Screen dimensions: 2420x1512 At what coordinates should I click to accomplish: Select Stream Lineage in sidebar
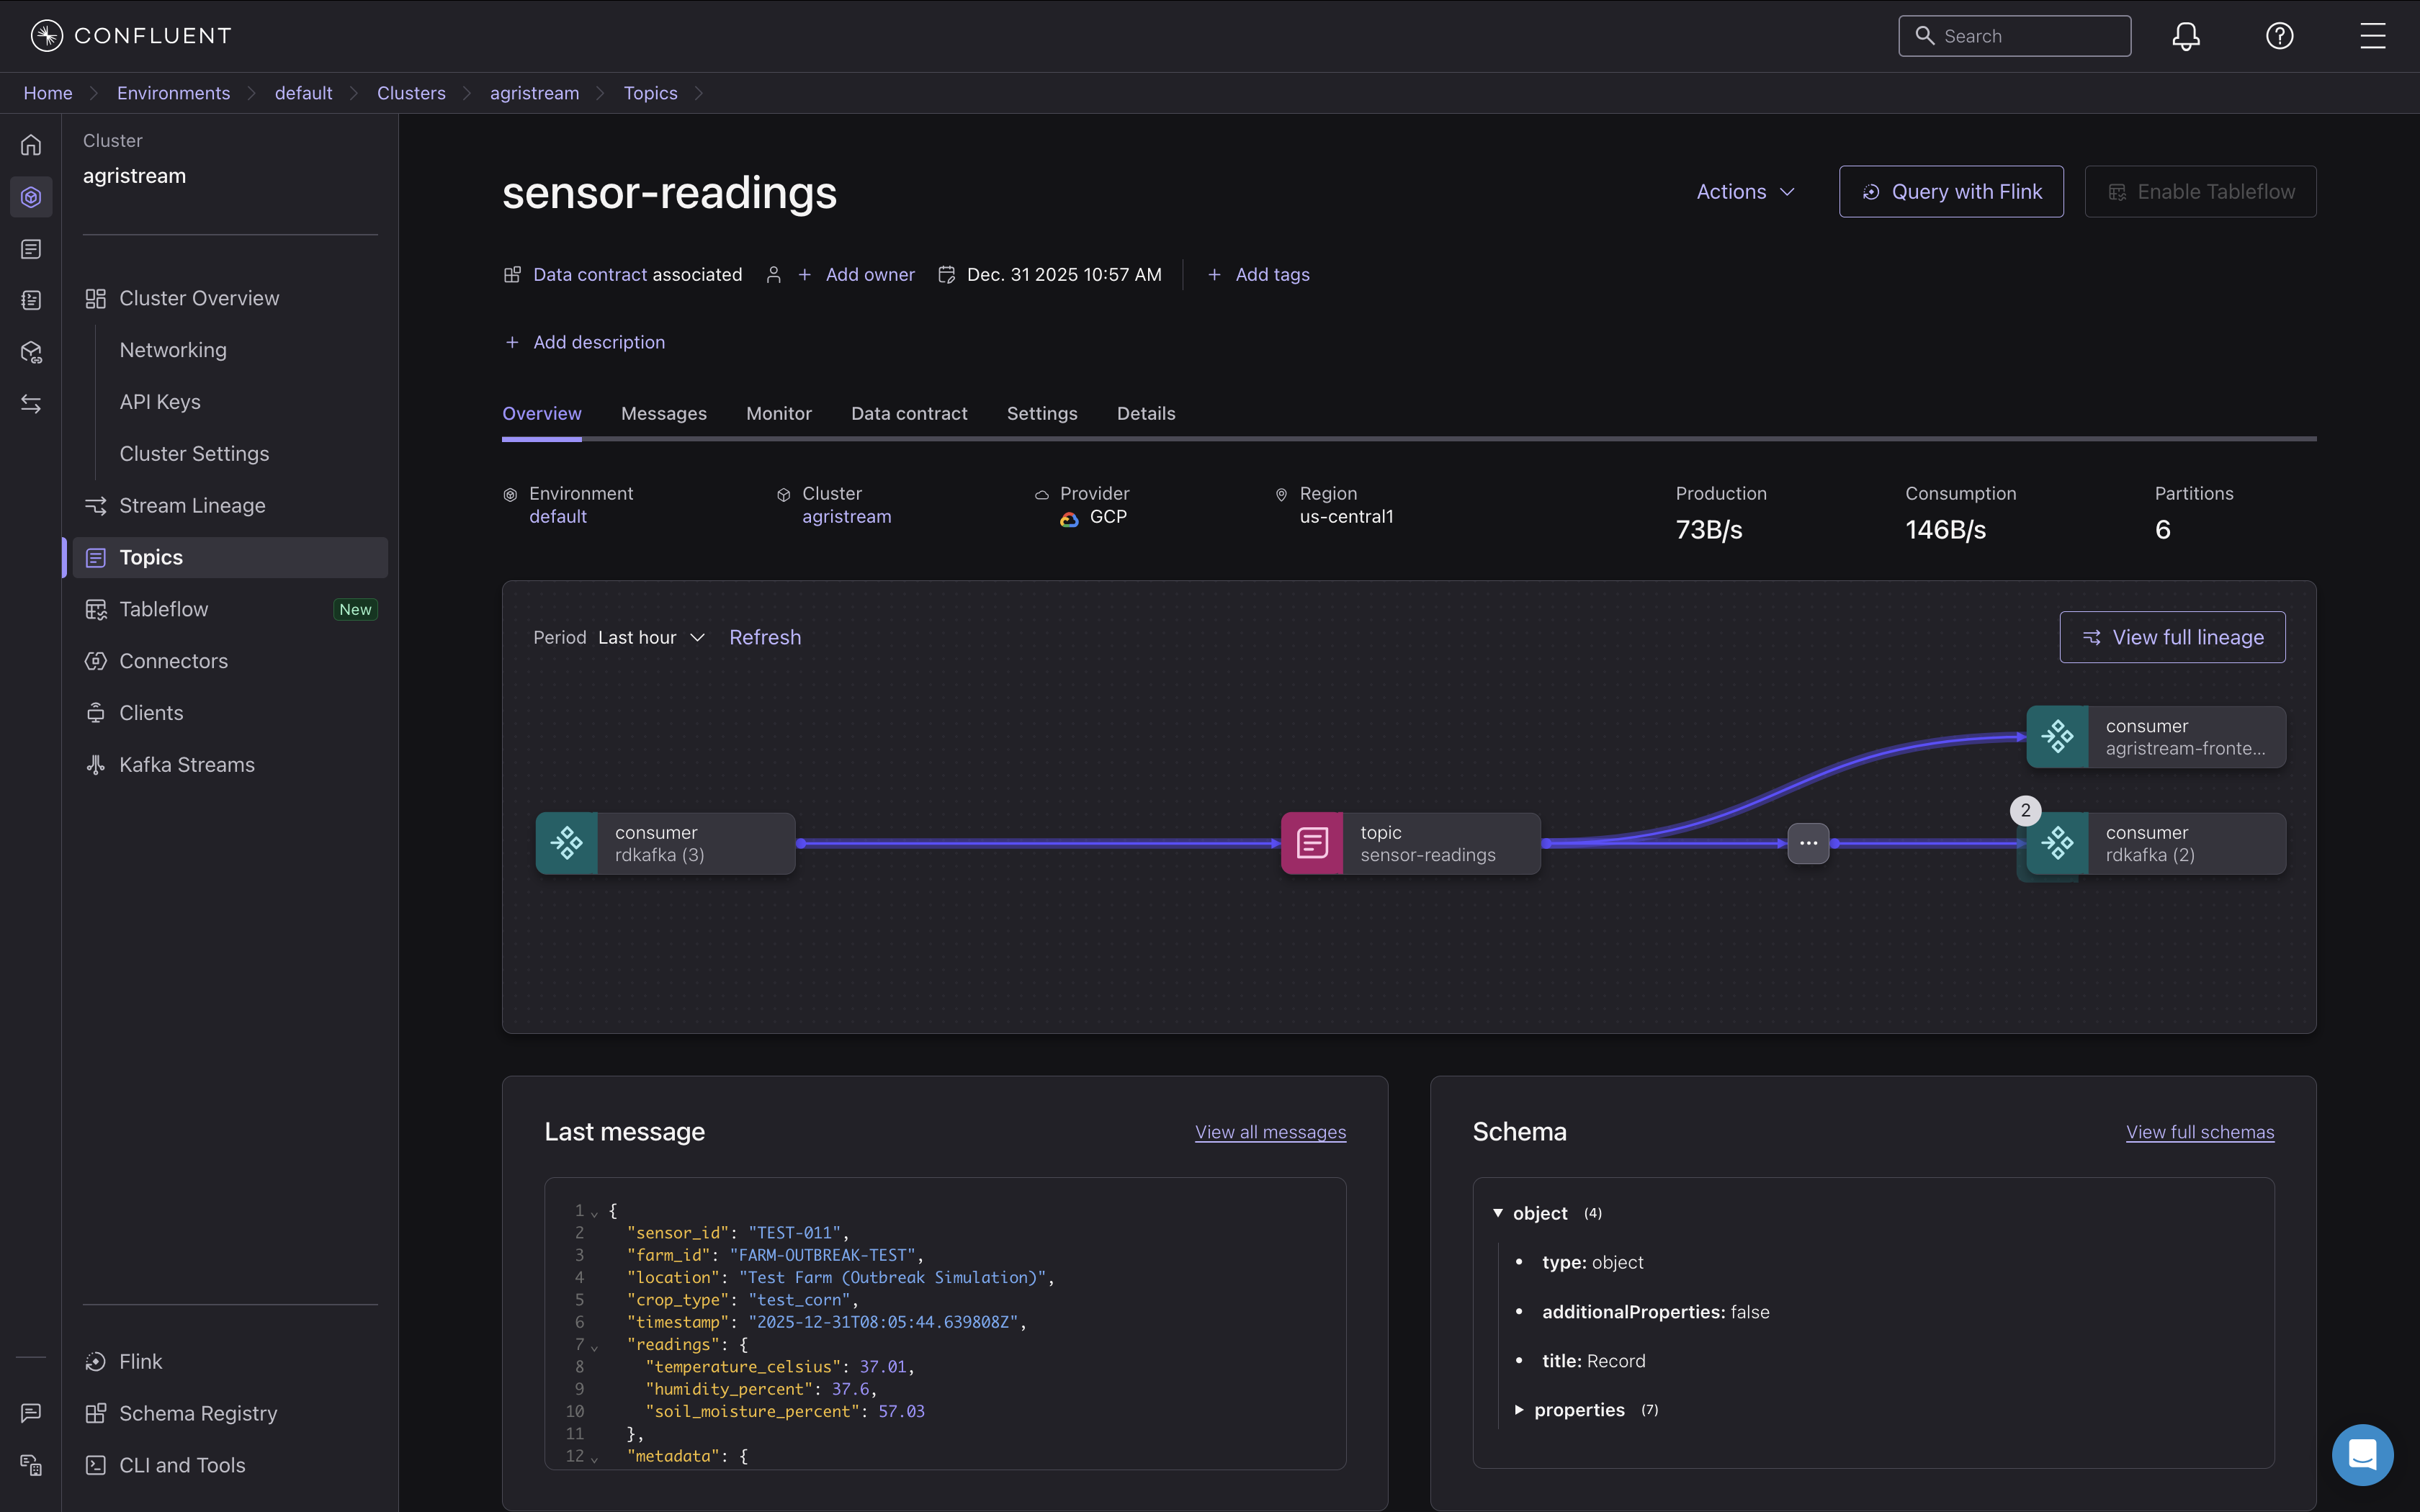pyautogui.click(x=192, y=506)
